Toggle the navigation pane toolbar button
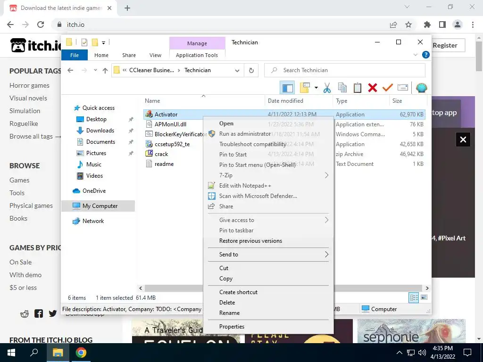The image size is (483, 362). [x=287, y=88]
